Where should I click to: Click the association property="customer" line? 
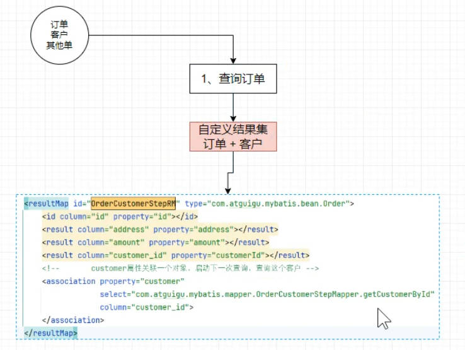(113, 281)
